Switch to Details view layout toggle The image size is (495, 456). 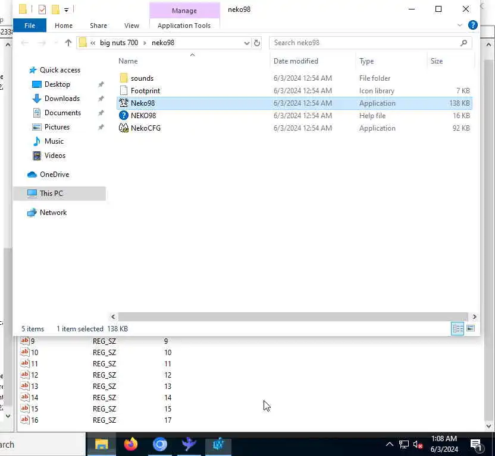point(458,329)
